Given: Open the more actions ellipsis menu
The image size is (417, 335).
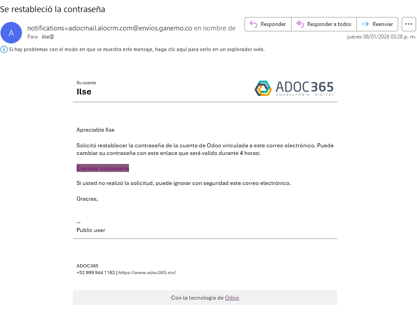Looking at the screenshot, I should (408, 24).
